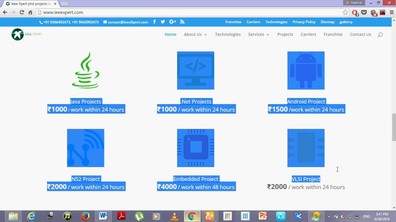Click the Java Projects coffee cup icon

pos(86,70)
